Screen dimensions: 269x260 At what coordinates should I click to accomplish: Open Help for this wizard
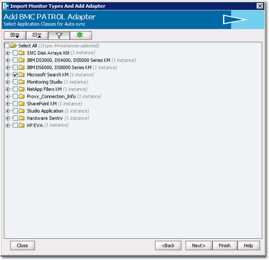coord(248,246)
